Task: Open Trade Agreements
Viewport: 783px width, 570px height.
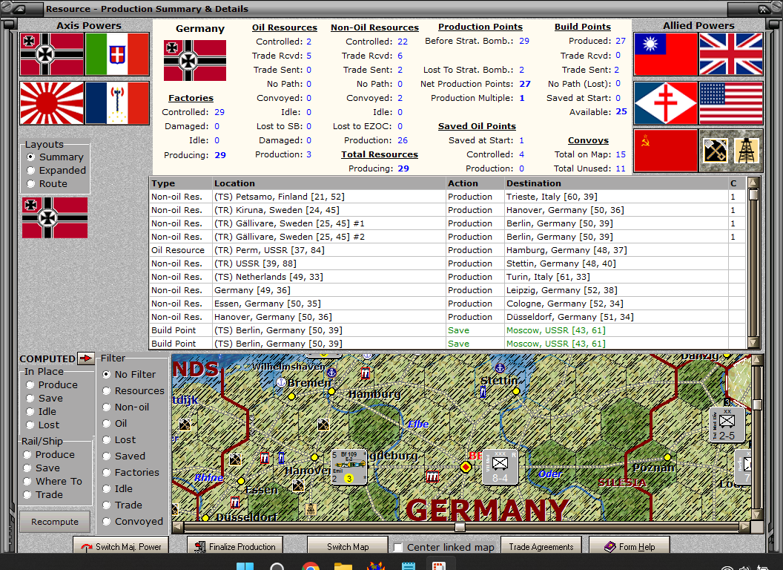Action: [x=541, y=546]
